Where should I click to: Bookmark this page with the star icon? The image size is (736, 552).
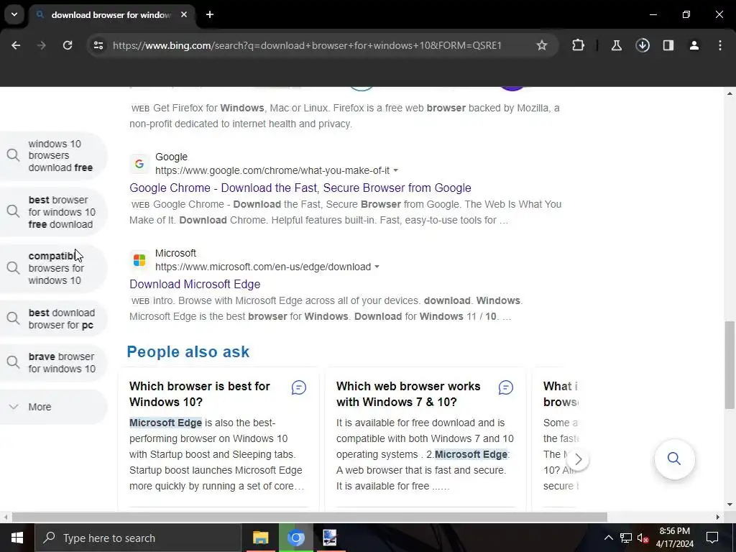point(542,45)
